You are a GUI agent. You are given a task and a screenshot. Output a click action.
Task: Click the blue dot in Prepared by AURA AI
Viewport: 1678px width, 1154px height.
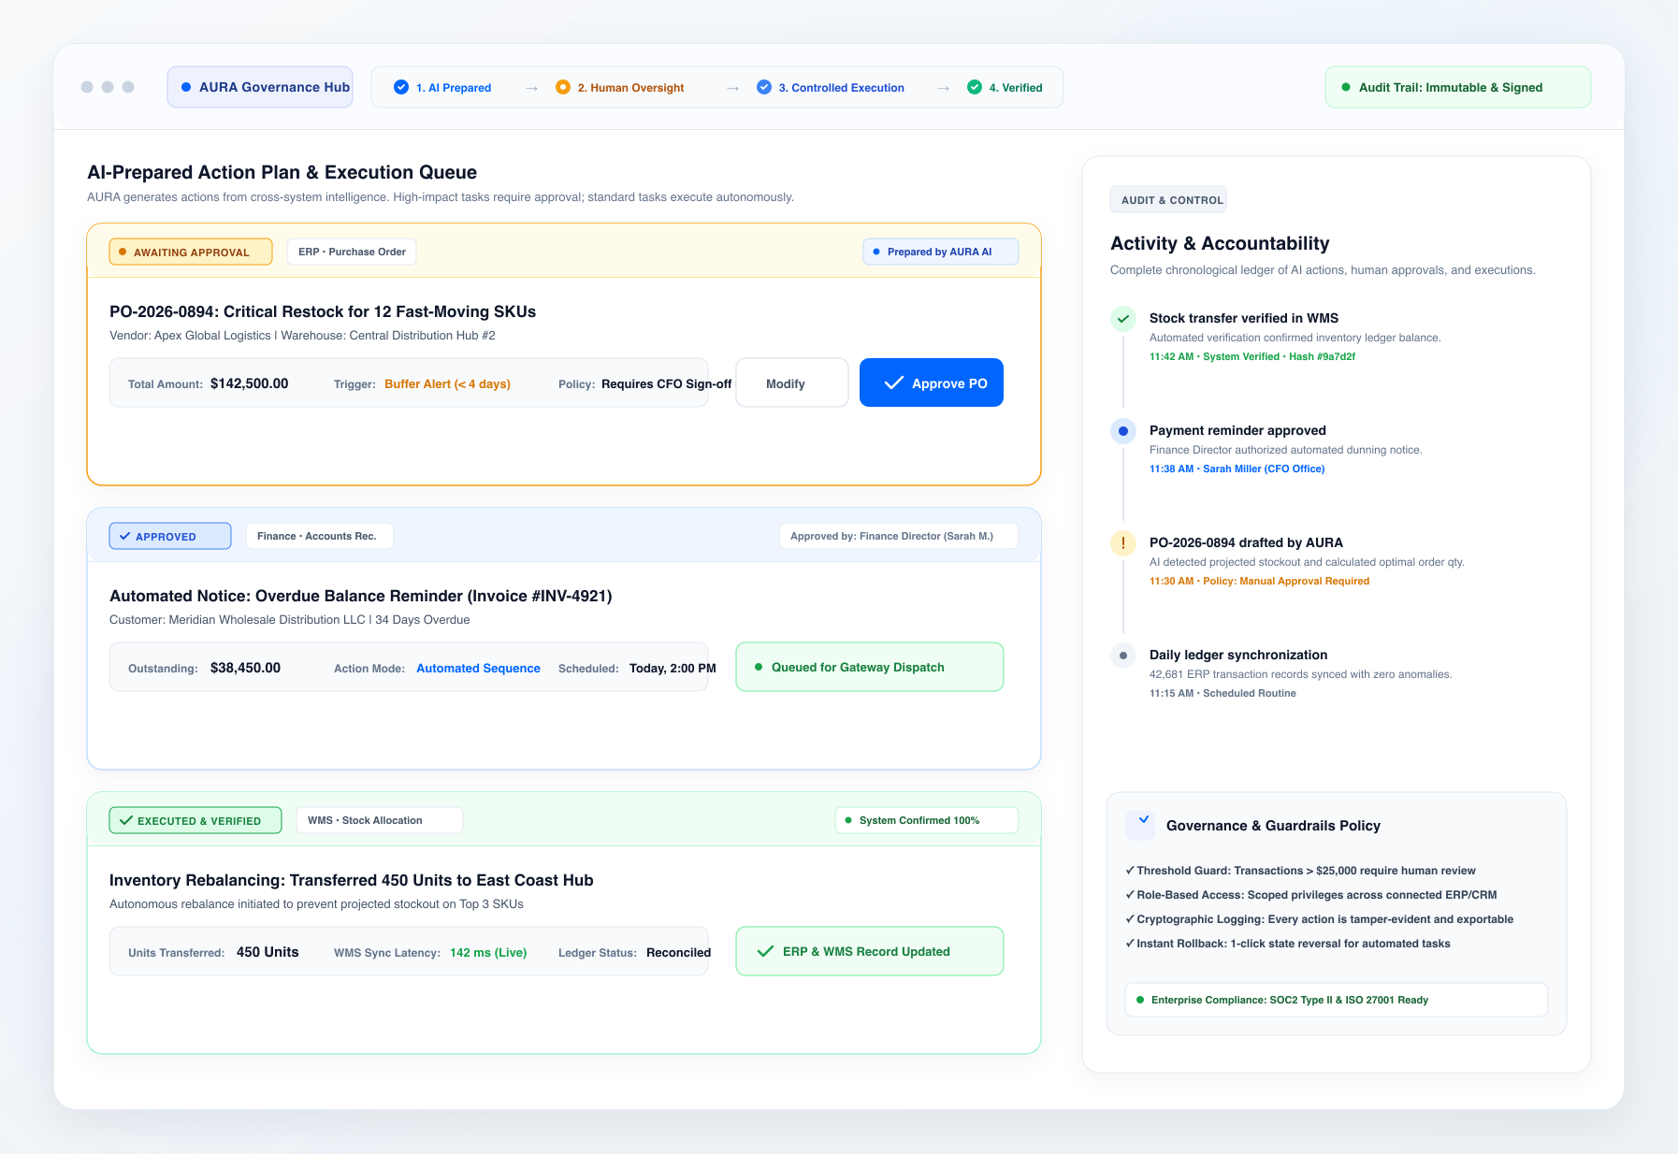tap(876, 252)
